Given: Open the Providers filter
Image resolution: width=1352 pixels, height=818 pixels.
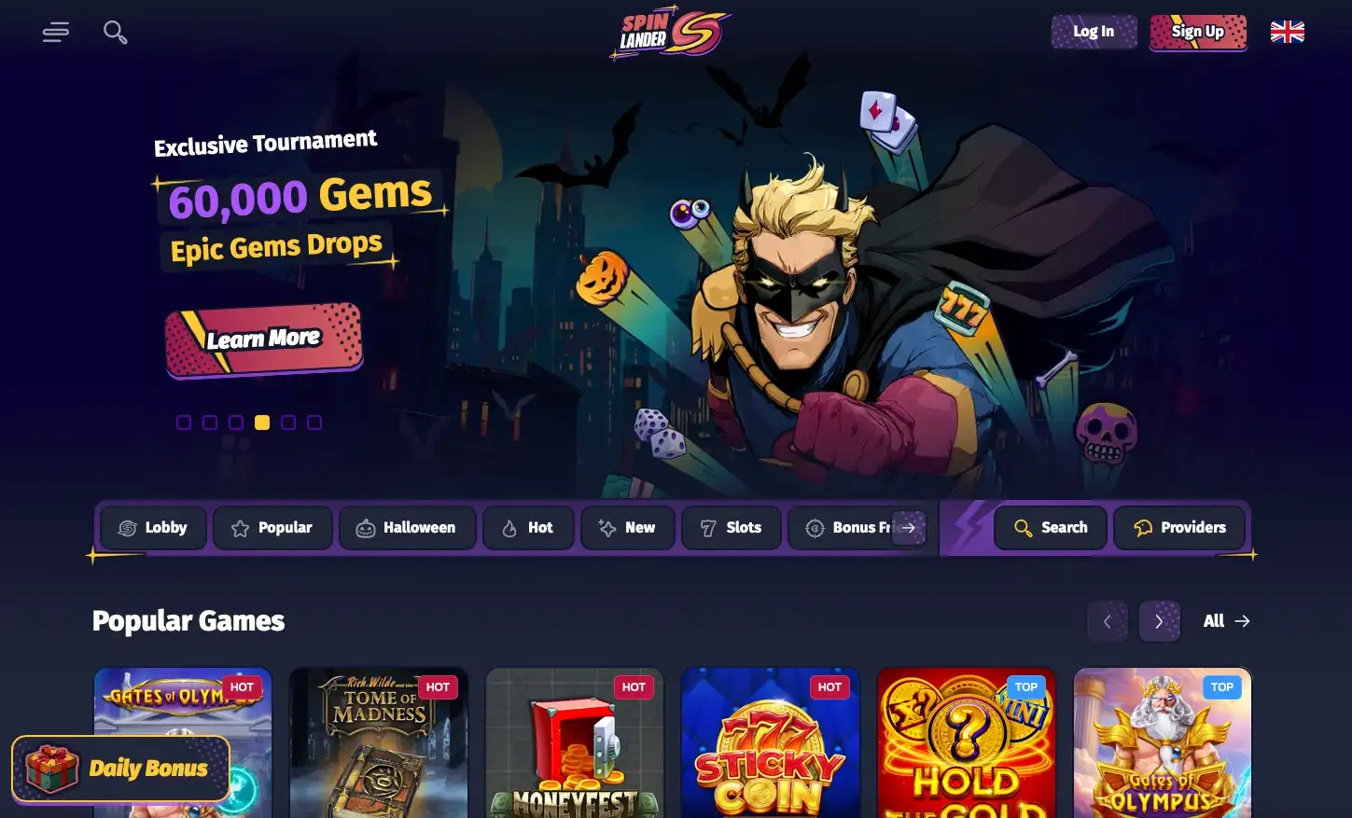Looking at the screenshot, I should tap(1179, 528).
